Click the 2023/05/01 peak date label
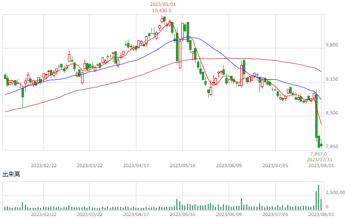The width and height of the screenshot is (345, 219). (x=163, y=4)
